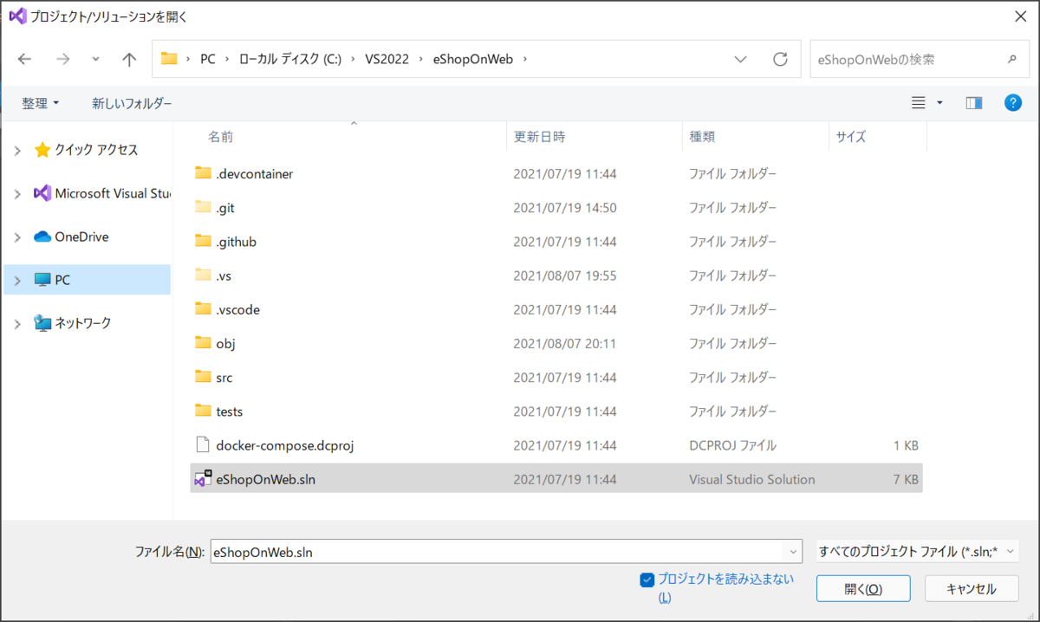Image resolution: width=1040 pixels, height=622 pixels.
Task: Expand PC in the navigation pane
Action: tap(17, 279)
